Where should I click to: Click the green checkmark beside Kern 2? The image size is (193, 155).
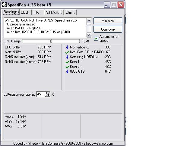67,67
